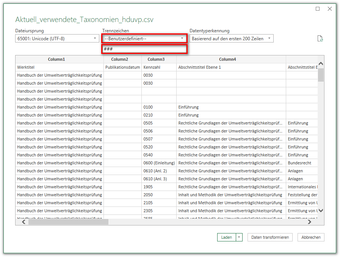Click the vertical scrollbar down arrow
Screen dimensions: 340x257
(x=321, y=210)
